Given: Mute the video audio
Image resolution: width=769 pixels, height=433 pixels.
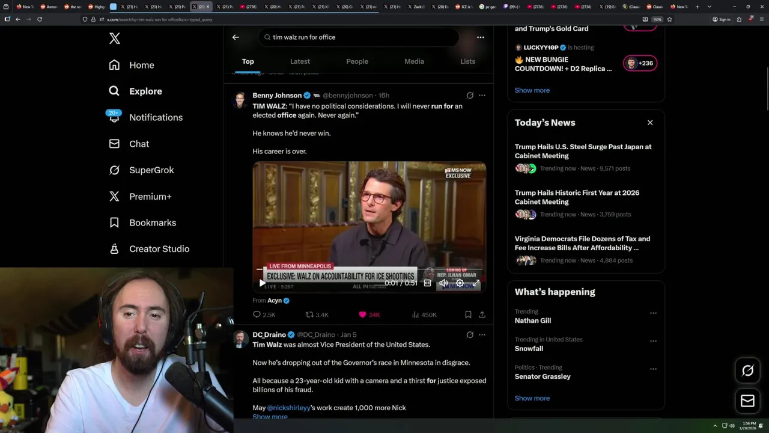Looking at the screenshot, I should 443,283.
